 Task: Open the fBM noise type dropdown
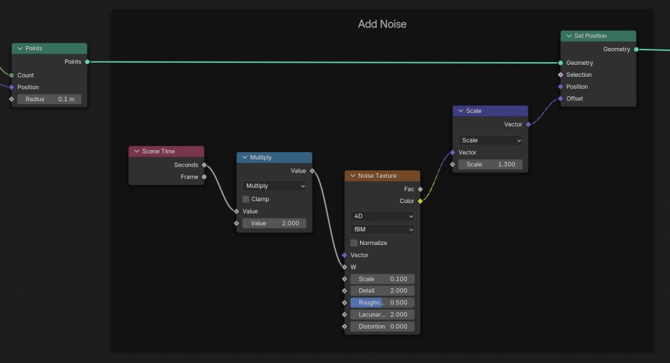coord(382,230)
